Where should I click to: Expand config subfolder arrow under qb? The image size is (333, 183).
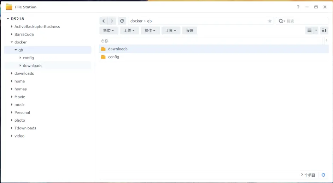[x=20, y=58]
